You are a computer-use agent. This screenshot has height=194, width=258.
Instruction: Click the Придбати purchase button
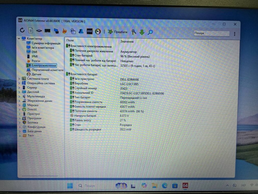pos(118,32)
